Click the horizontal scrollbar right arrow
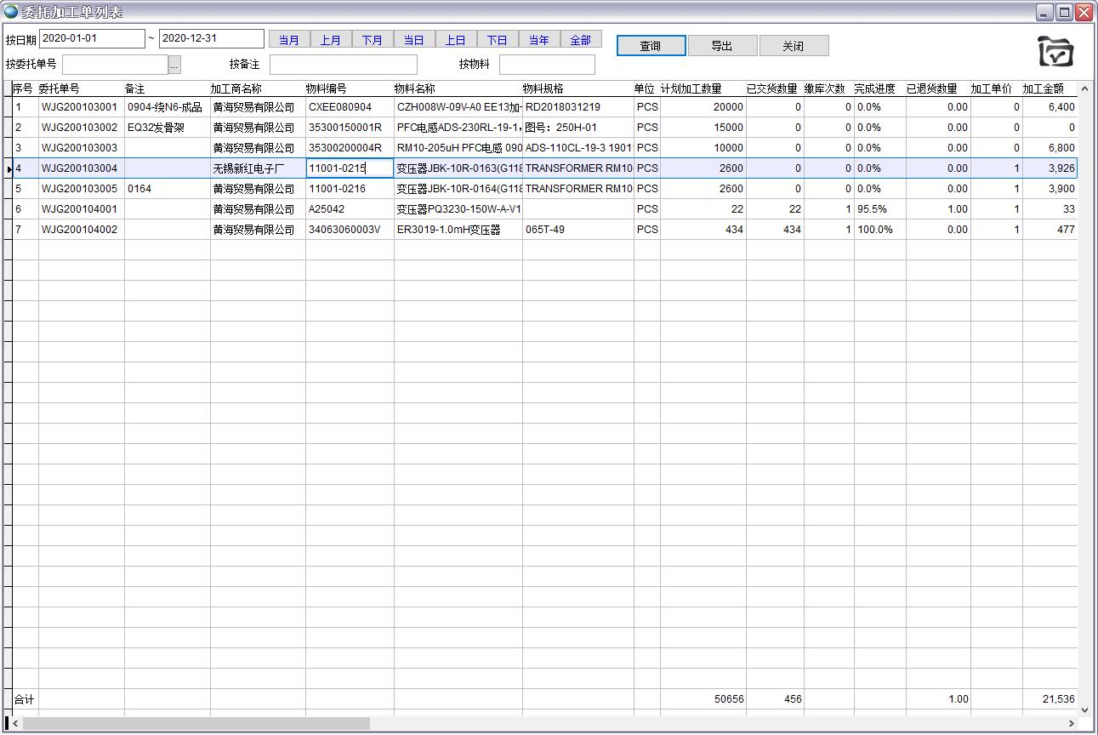 pyautogui.click(x=1072, y=724)
